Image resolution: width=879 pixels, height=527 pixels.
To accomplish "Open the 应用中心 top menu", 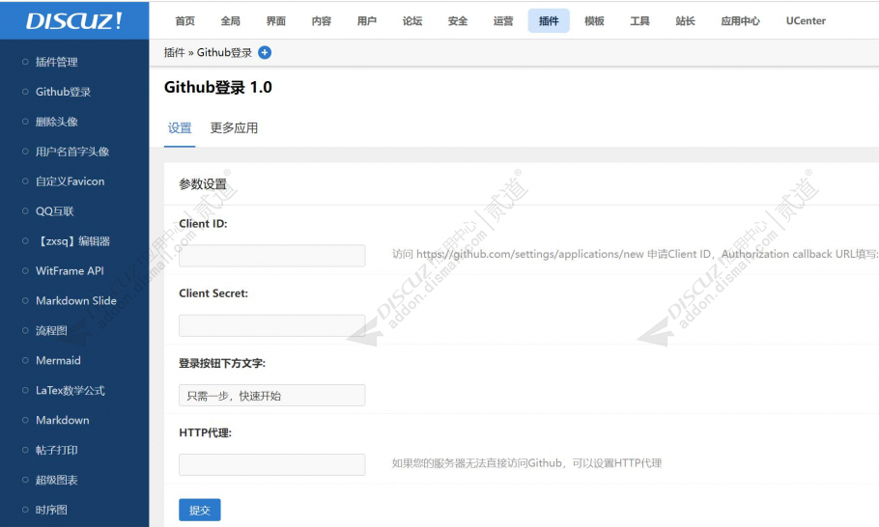I will tap(740, 20).
